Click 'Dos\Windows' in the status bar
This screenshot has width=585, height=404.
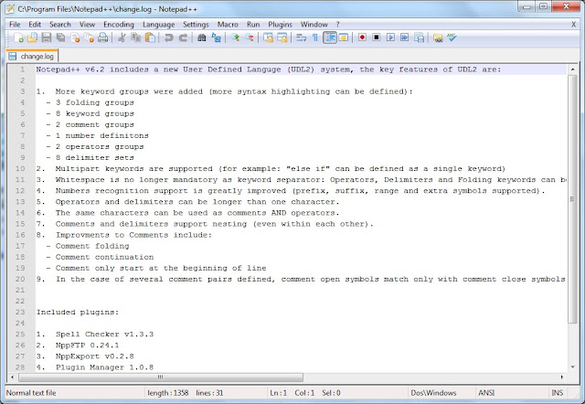(x=433, y=393)
